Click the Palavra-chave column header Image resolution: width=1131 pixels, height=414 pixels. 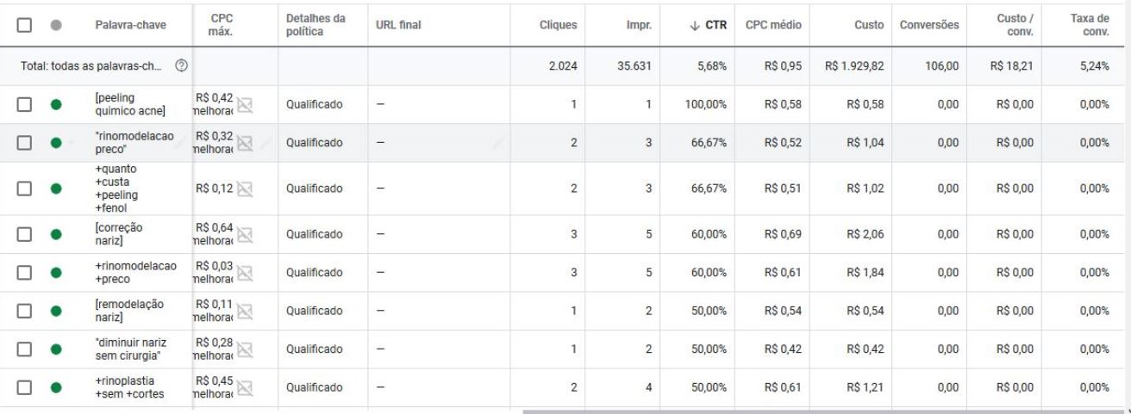130,27
